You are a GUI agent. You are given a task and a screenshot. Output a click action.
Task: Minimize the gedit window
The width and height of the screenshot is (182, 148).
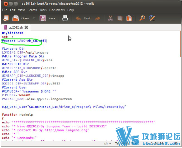11,4
